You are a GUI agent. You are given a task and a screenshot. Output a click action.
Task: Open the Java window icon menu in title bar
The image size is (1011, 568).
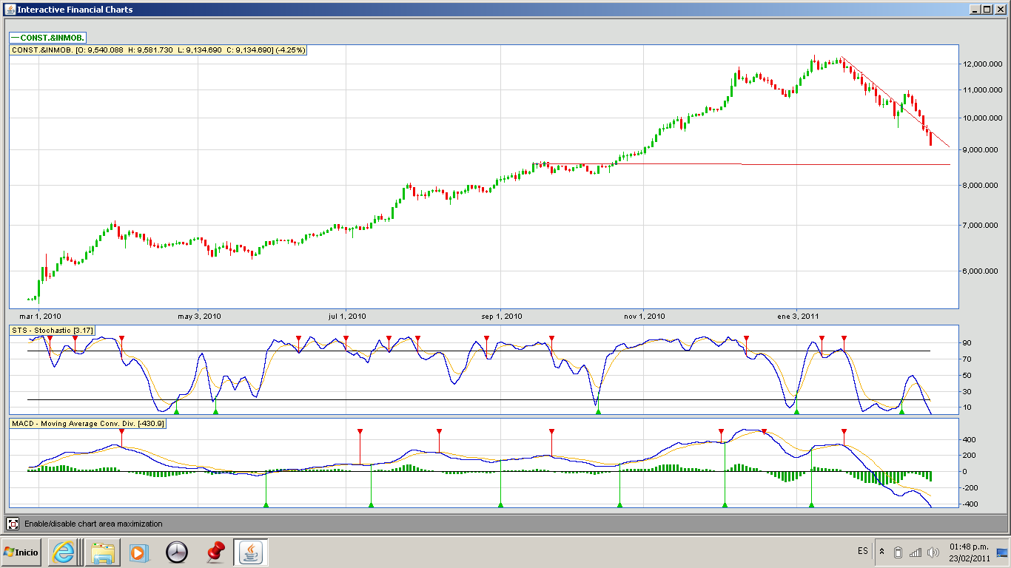(8, 9)
